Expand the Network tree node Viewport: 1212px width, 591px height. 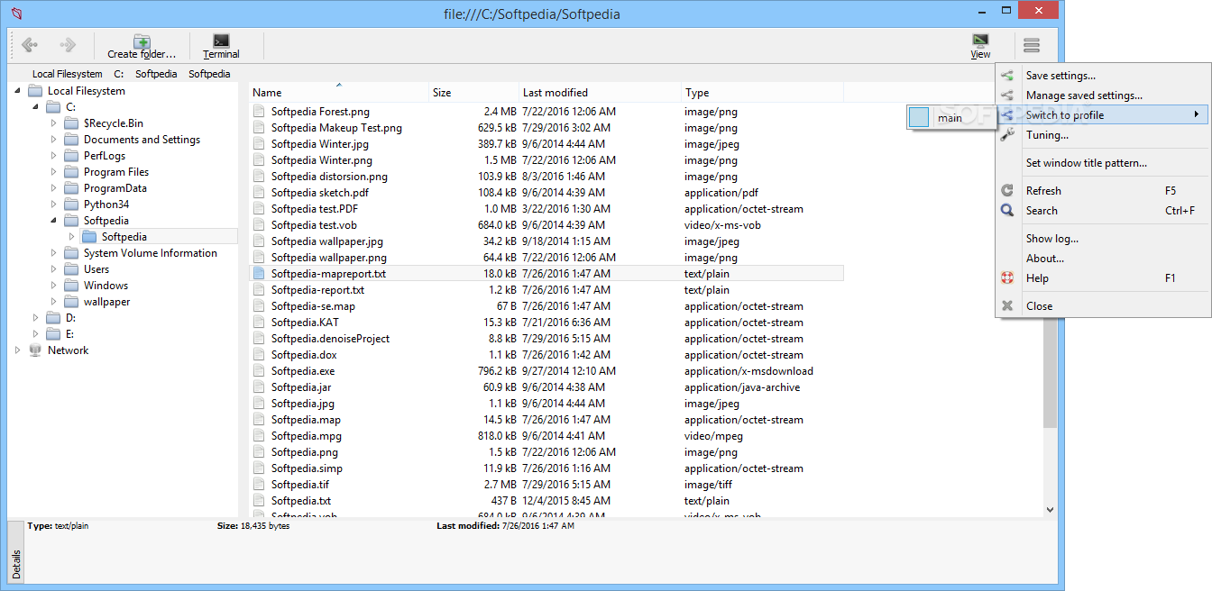(17, 350)
